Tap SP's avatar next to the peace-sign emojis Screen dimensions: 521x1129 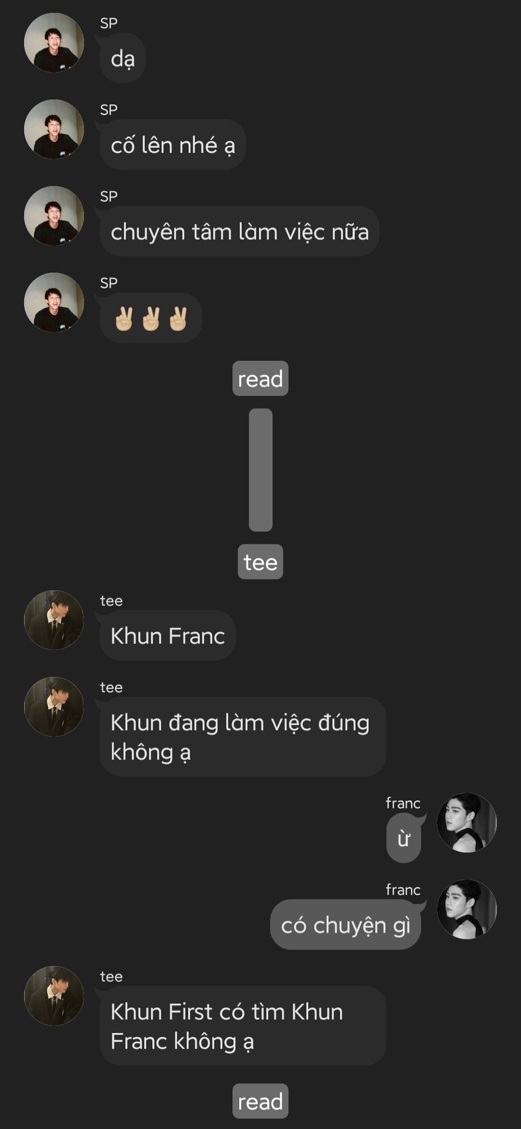[54, 302]
